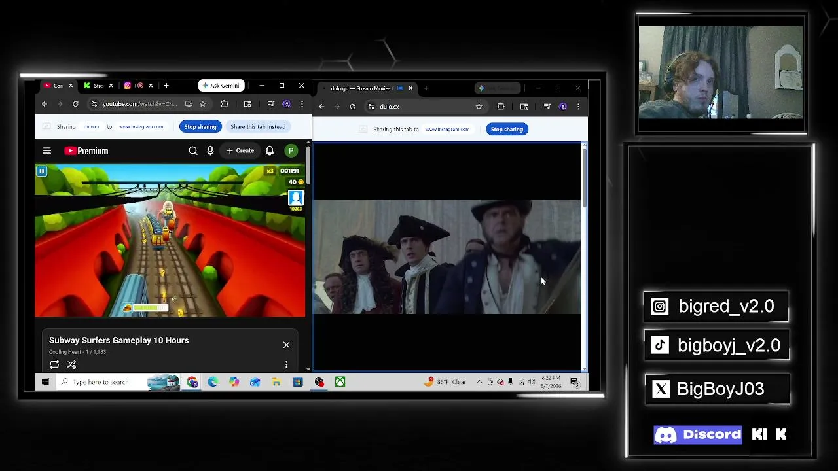This screenshot has width=838, height=471.
Task: Click www.instagram.com chip in dulo sharing bar
Action: [x=447, y=130]
